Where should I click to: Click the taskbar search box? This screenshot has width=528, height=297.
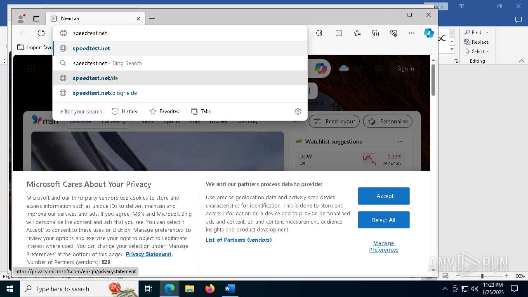tap(79, 289)
